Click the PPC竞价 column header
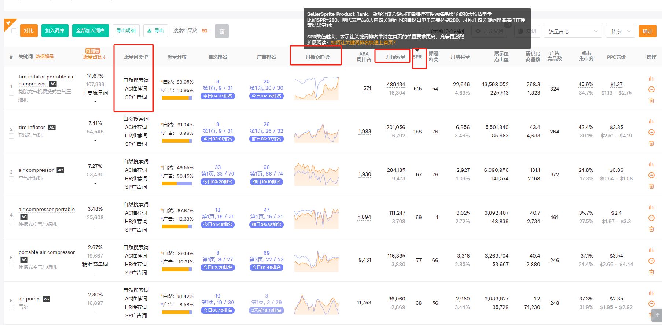 (x=616, y=57)
